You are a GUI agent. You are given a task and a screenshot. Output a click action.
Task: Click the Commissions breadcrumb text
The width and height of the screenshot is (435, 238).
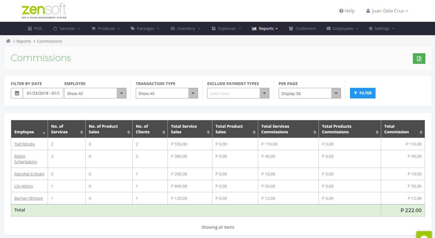pyautogui.click(x=50, y=41)
